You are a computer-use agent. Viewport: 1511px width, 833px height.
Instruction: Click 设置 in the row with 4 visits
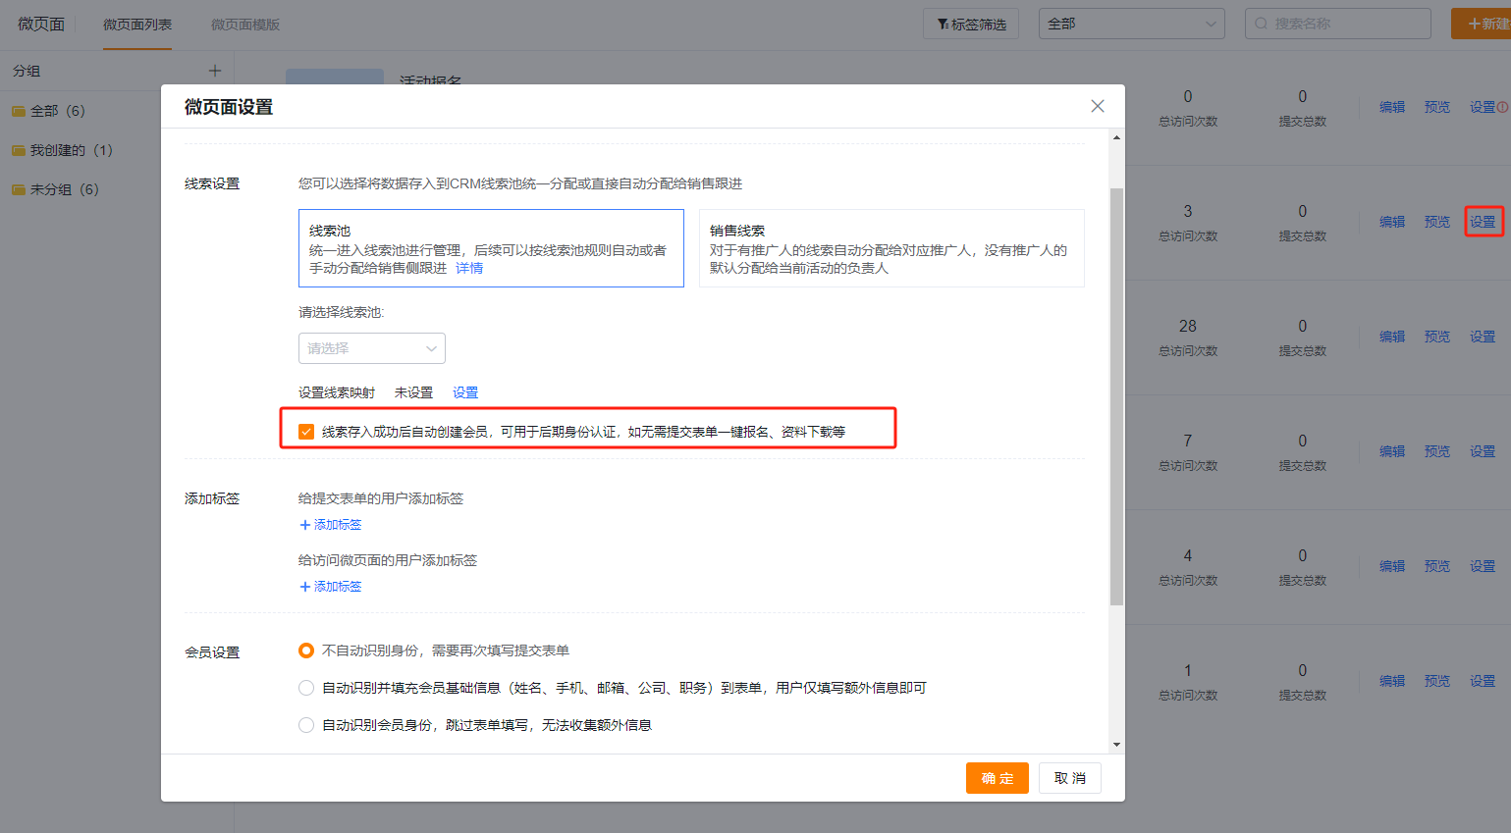(x=1483, y=566)
